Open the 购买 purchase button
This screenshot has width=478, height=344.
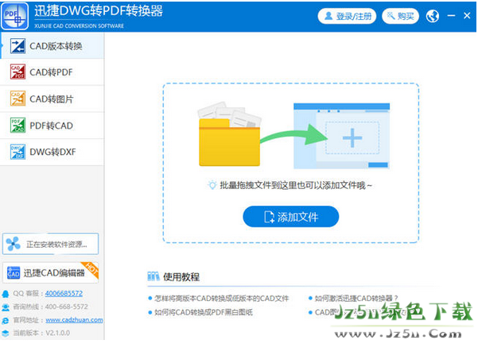tap(400, 16)
